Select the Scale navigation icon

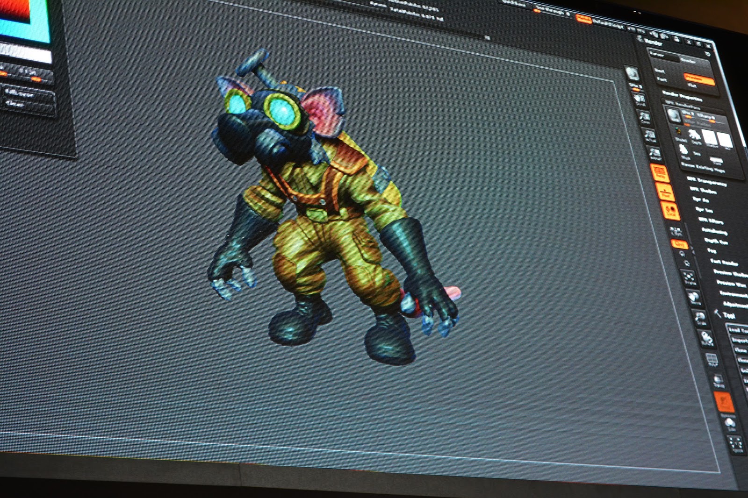700,318
